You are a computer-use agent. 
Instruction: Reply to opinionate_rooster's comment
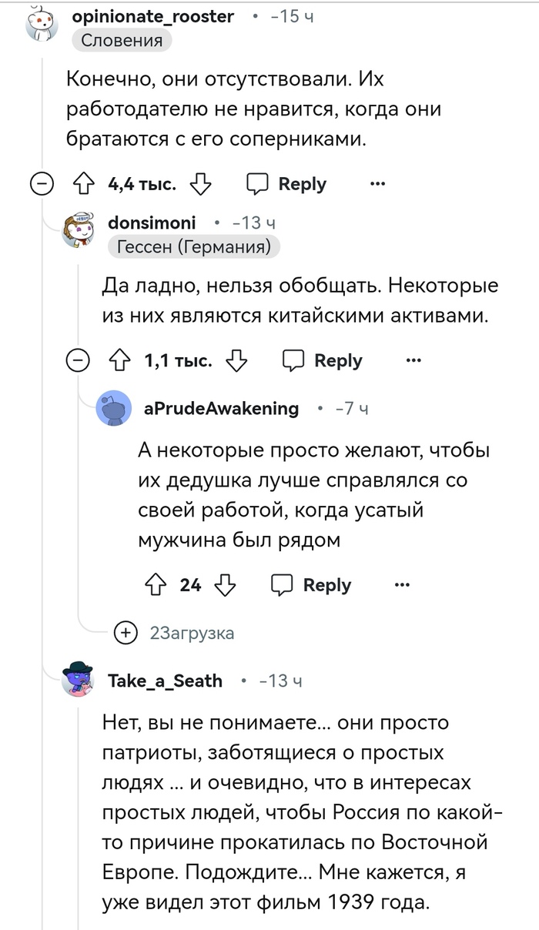point(286,185)
